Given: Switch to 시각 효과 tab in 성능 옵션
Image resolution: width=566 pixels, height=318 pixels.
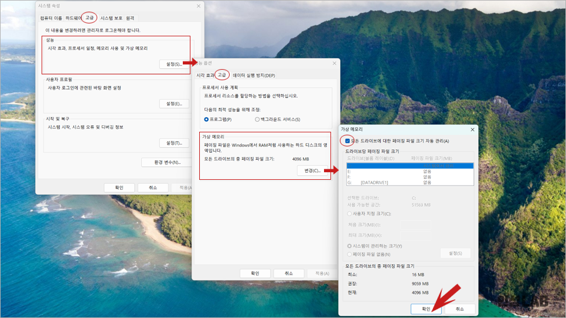Looking at the screenshot, I should 205,76.
